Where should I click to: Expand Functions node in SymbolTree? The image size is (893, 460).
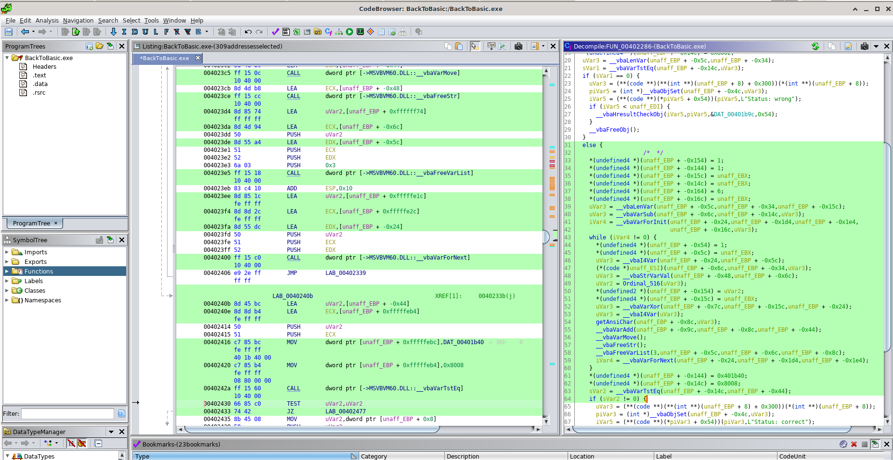pyautogui.click(x=7, y=271)
